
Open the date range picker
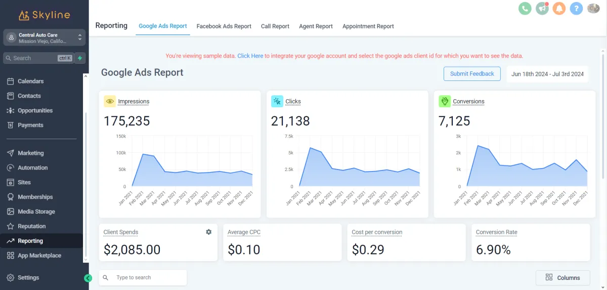click(x=547, y=74)
